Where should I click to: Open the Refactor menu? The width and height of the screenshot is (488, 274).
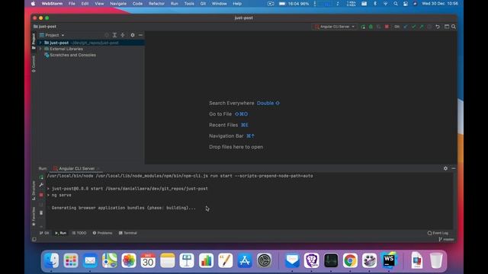point(156,4)
